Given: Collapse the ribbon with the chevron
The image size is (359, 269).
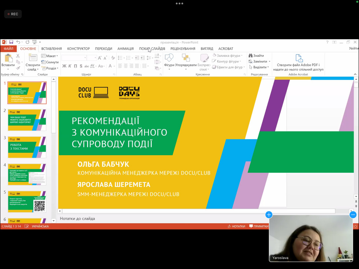Looking at the screenshot, I should pos(355,74).
